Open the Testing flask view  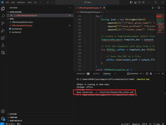click(x=3, y=45)
